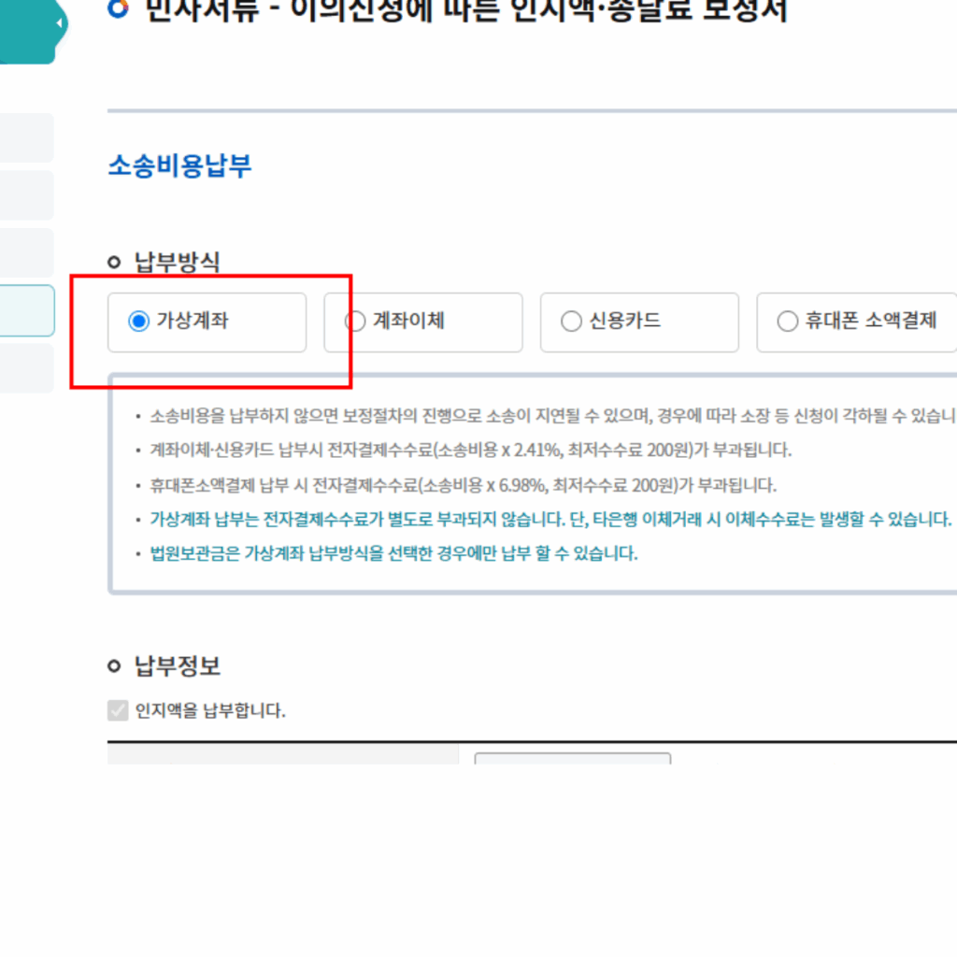
Task: Click the note about the 6.98% 휴대폰소액결제 fee
Action: tap(464, 485)
